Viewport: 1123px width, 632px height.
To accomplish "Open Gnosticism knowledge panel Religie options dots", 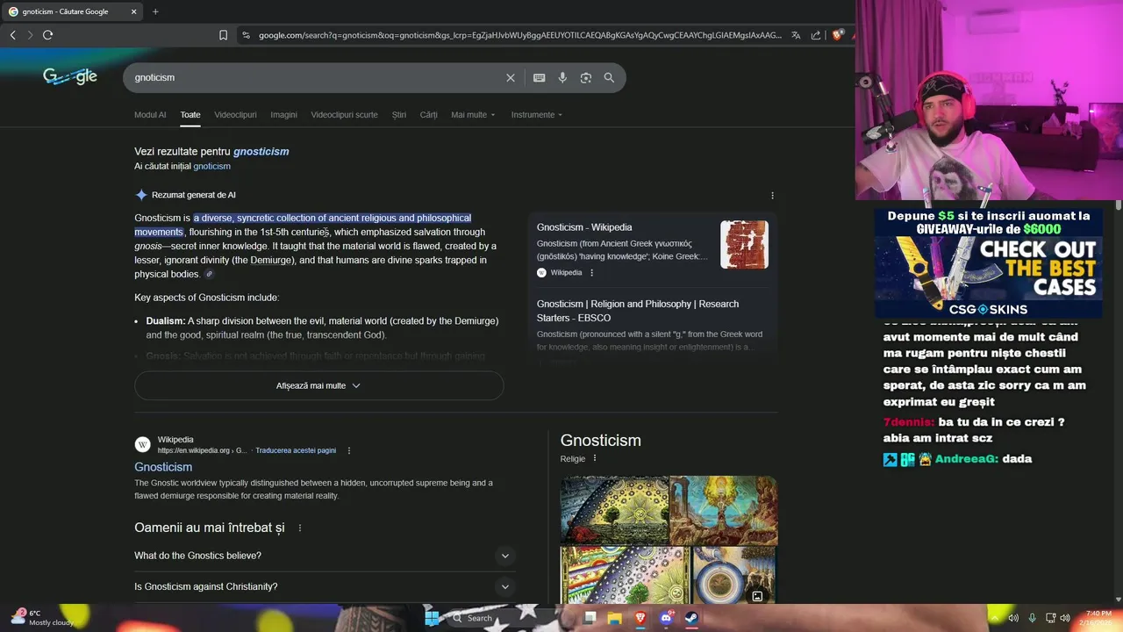I will [x=594, y=458].
